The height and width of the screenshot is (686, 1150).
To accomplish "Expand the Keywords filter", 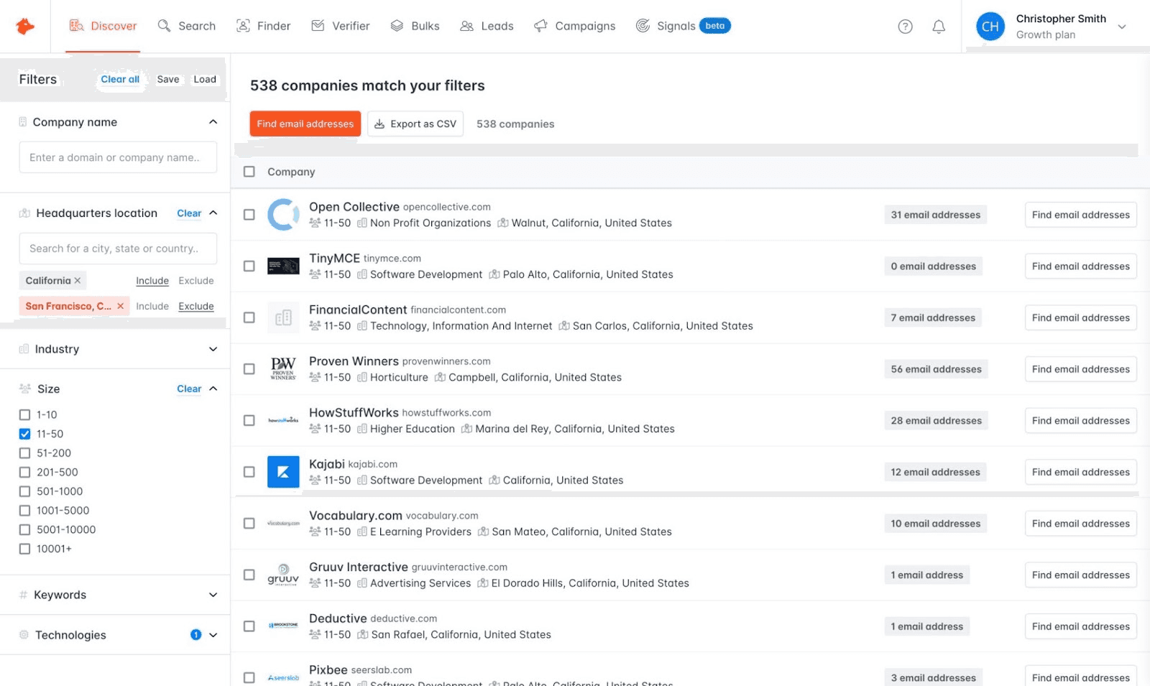I will pyautogui.click(x=213, y=595).
